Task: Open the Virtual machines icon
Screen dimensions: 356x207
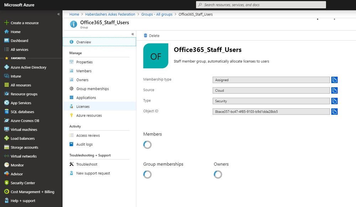Action: (6, 129)
